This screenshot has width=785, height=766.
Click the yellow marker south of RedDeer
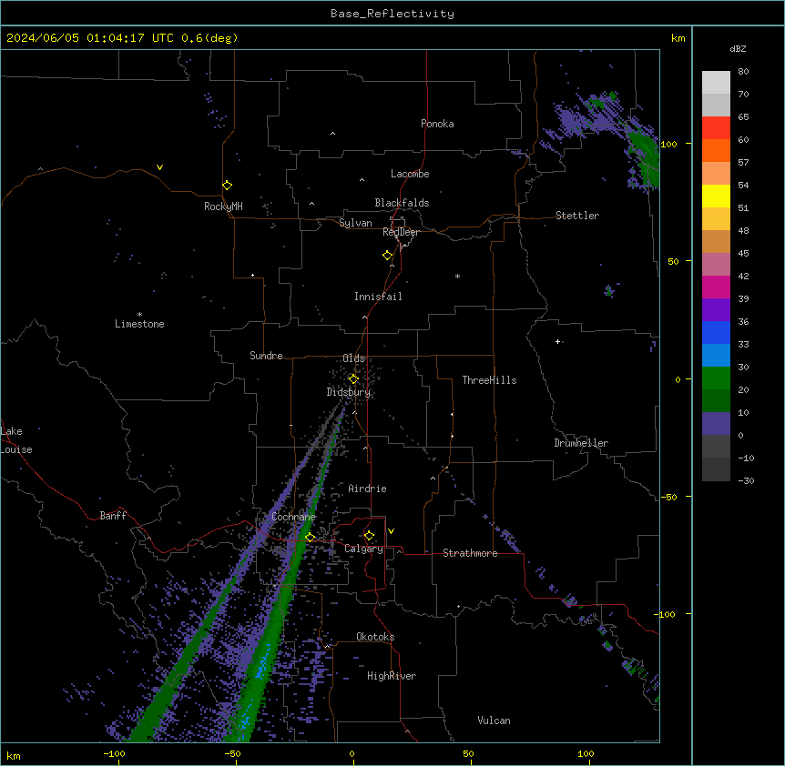388,256
